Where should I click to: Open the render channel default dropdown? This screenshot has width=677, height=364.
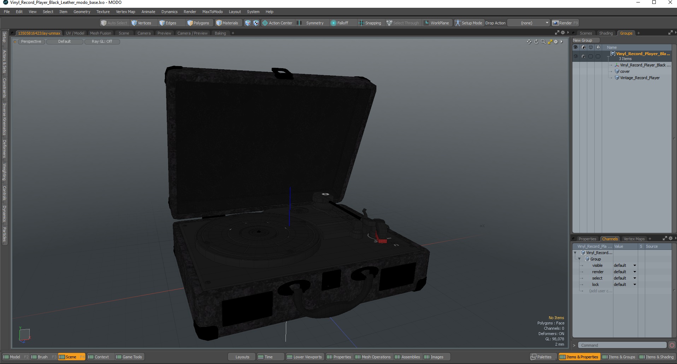pos(625,272)
